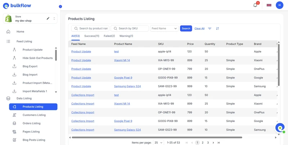The height and width of the screenshot is (145, 288).
Task: Click the table vertical scrollbar
Action: (279, 65)
